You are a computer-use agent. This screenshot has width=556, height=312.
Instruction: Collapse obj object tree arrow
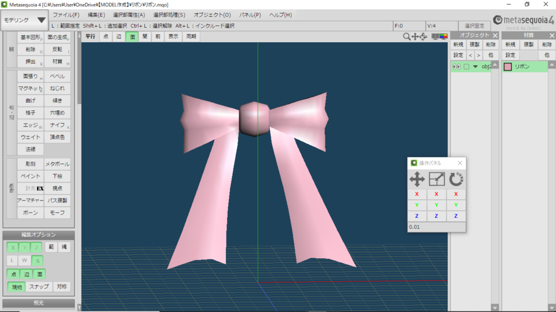475,66
